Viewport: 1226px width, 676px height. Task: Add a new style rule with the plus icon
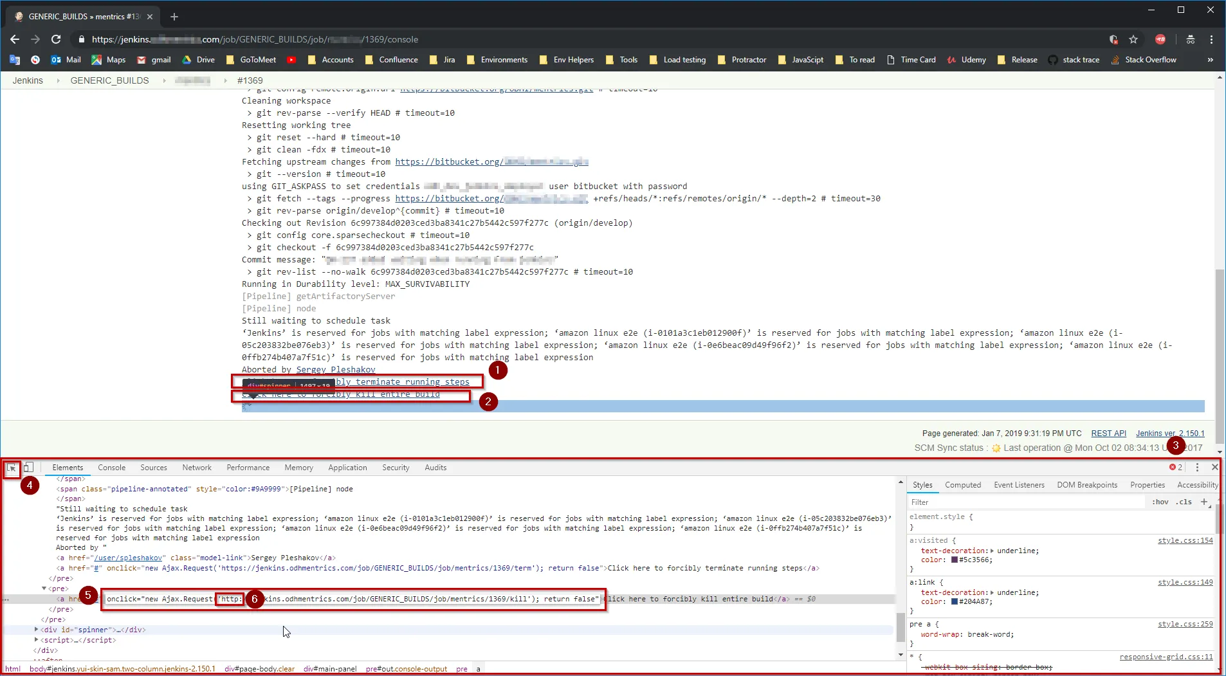tap(1204, 502)
